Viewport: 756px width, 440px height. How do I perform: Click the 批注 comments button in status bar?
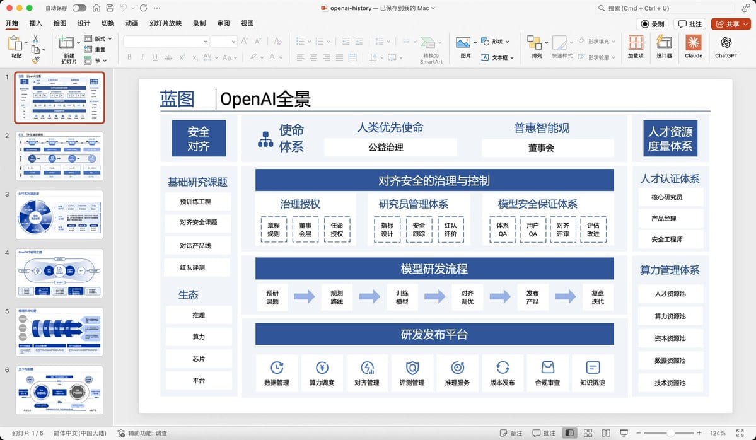(x=544, y=433)
